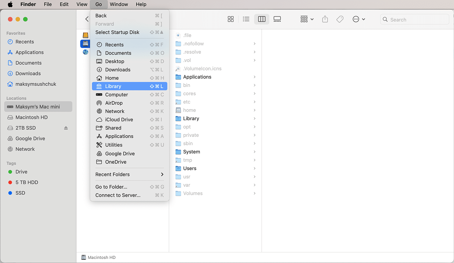Click the Edit Tags toolbar icon
454x263 pixels.
click(x=340, y=19)
